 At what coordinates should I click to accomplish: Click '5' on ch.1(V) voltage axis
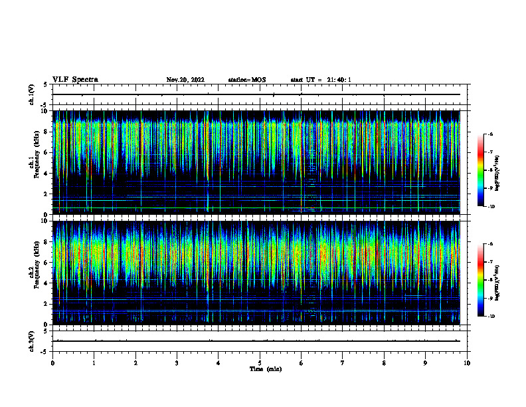click(46, 84)
